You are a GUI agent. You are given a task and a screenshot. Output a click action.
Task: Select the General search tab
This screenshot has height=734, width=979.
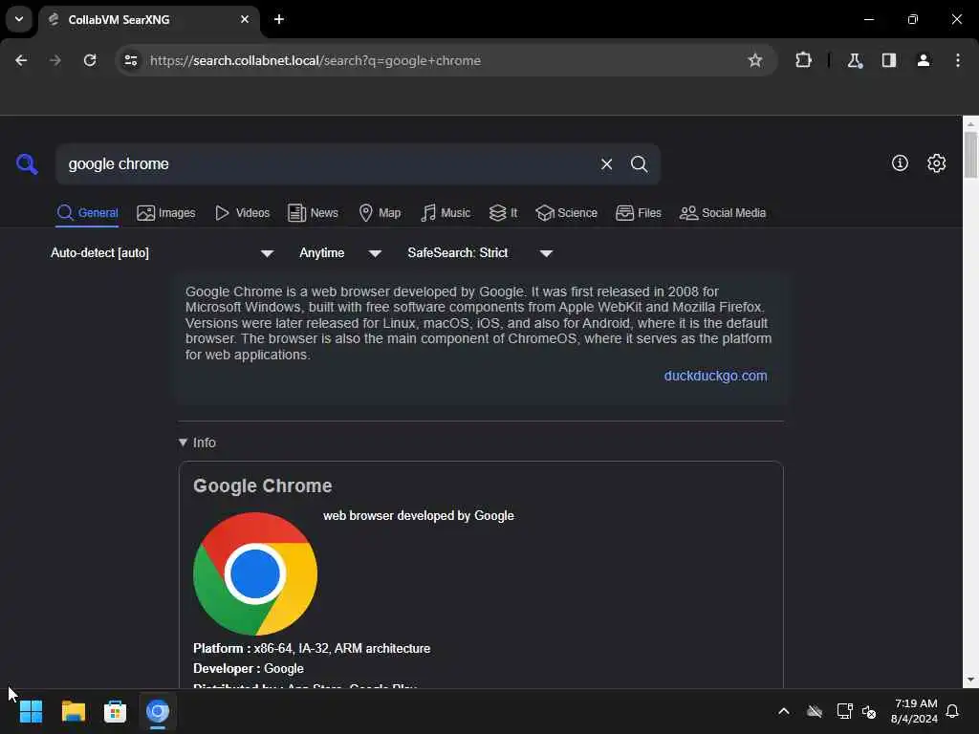[87, 213]
